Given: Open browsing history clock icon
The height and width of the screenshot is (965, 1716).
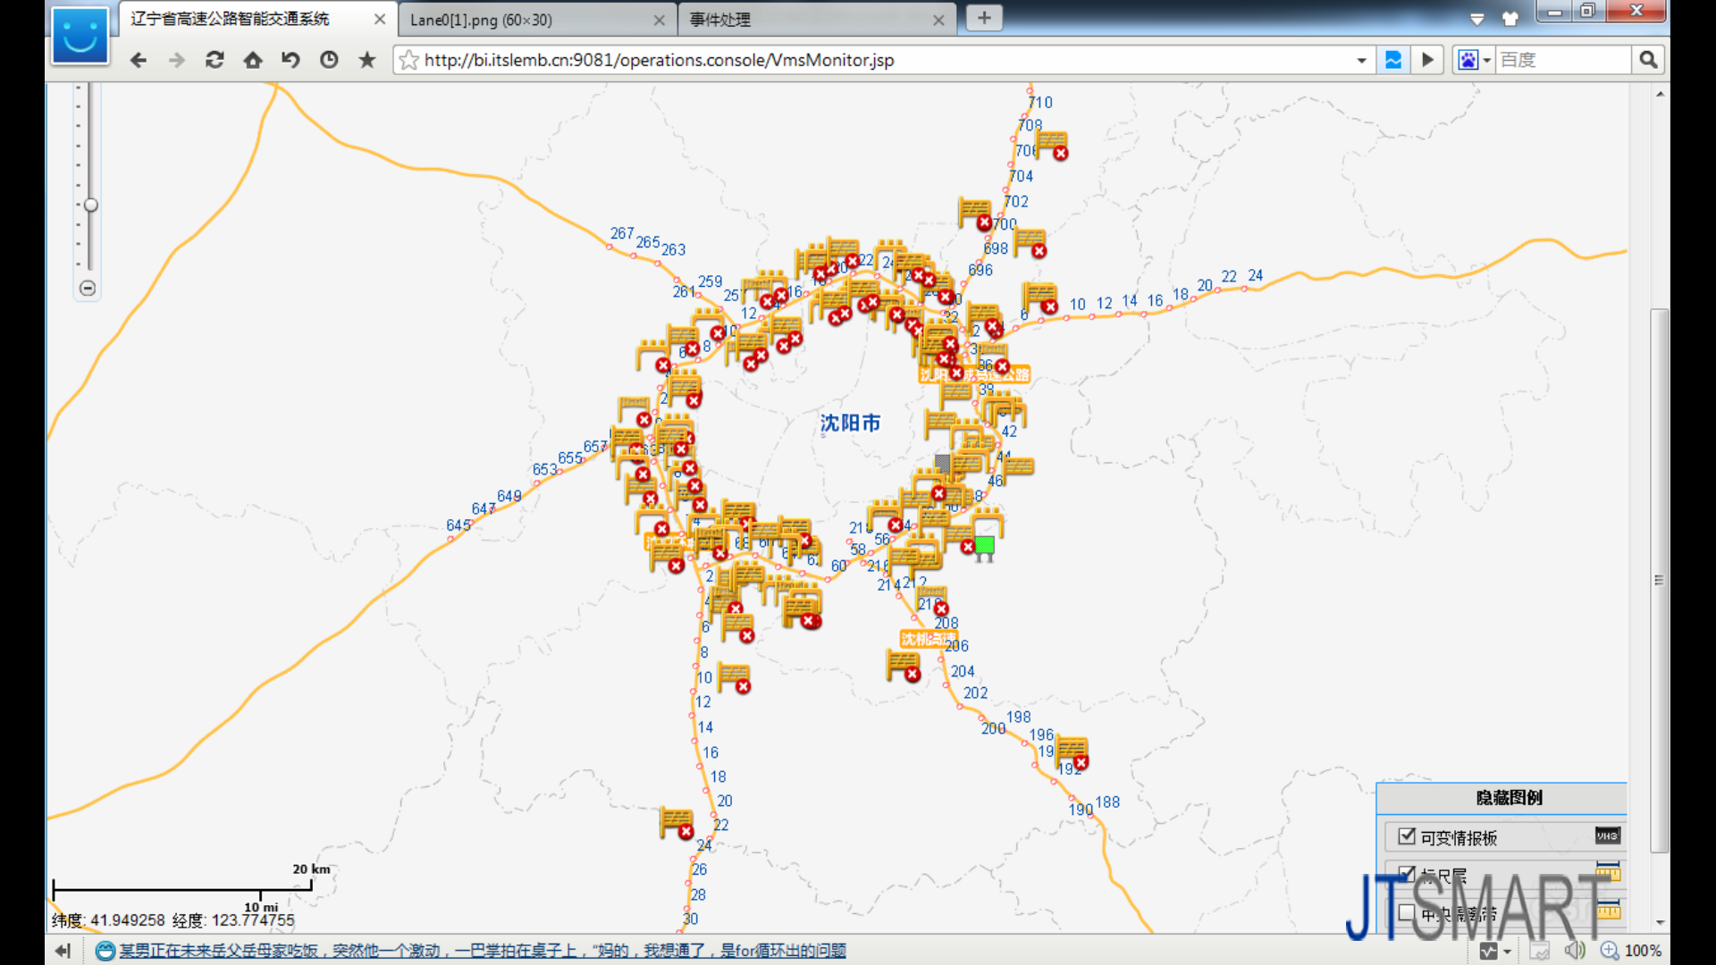Looking at the screenshot, I should point(329,60).
